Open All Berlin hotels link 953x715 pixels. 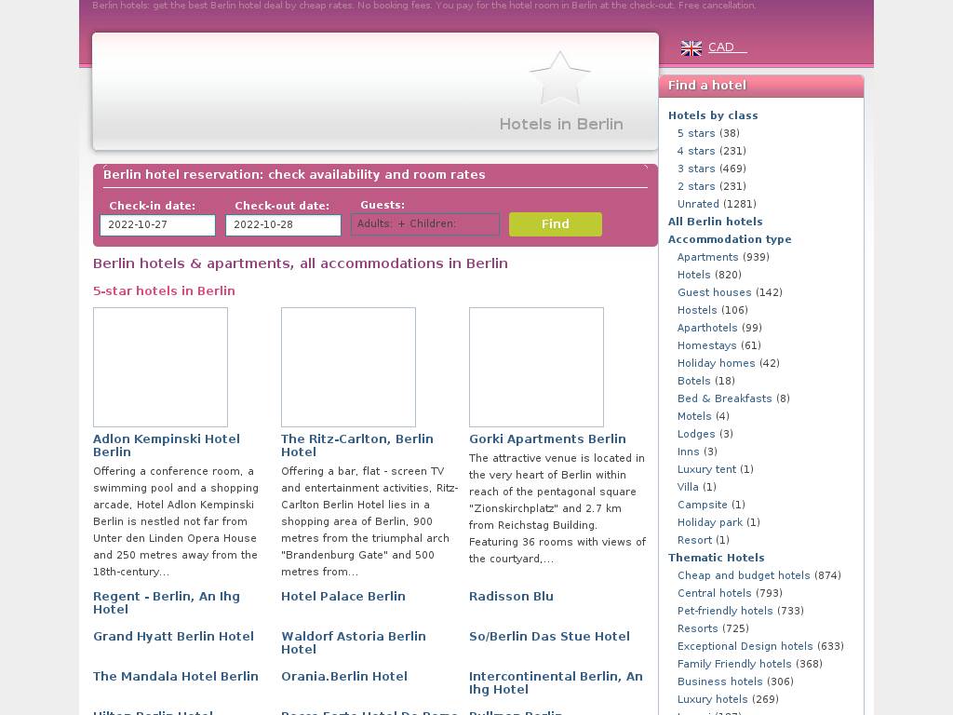coord(715,222)
